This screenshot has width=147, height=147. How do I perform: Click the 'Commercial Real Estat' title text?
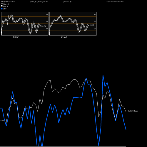pyautogui.click(x=115, y=2)
